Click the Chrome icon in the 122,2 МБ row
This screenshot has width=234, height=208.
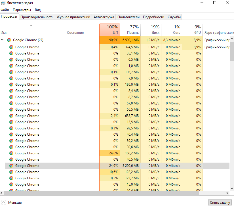pos(11,172)
